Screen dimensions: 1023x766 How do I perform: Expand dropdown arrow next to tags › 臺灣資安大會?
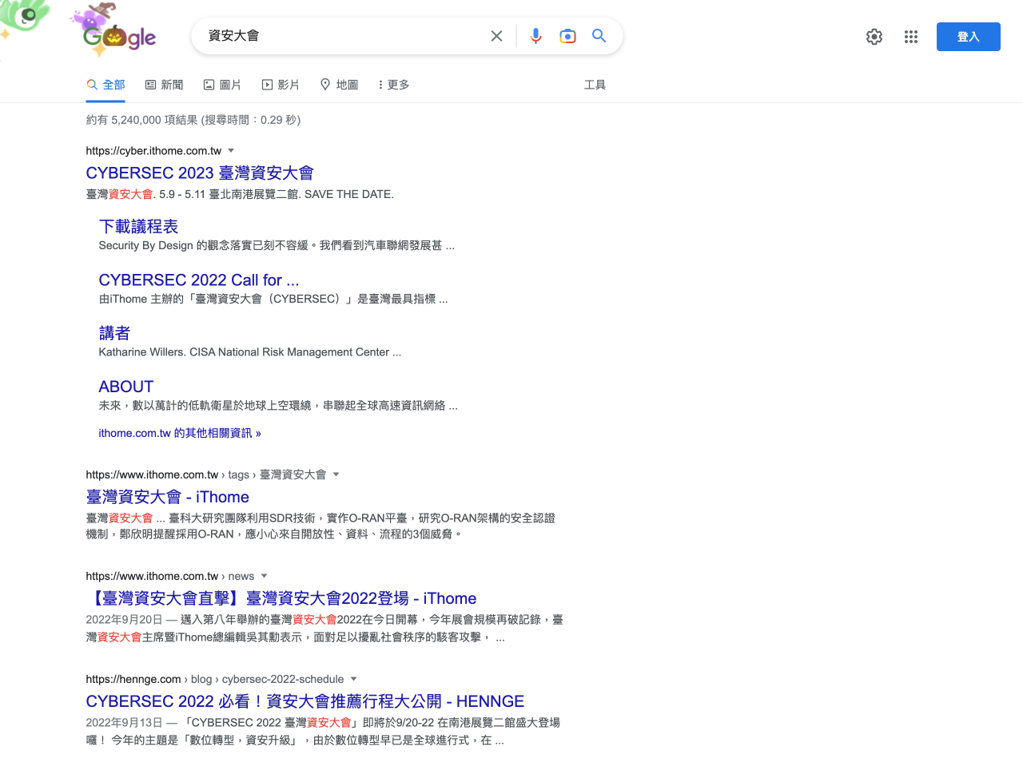[336, 474]
